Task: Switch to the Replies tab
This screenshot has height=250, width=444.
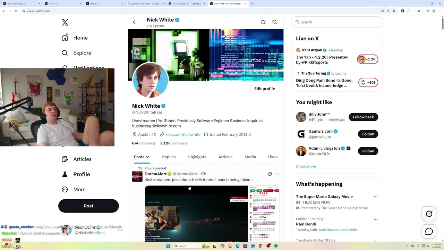Action: tap(169, 157)
